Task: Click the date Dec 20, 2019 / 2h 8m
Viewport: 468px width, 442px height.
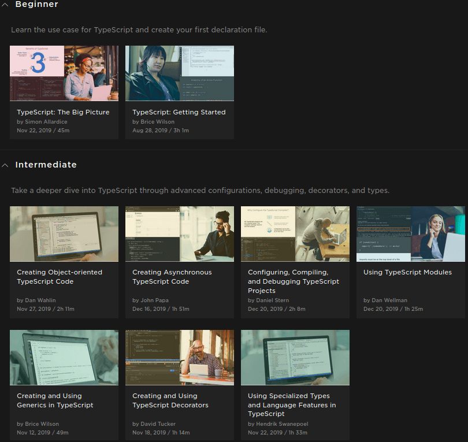Action: pyautogui.click(x=277, y=309)
